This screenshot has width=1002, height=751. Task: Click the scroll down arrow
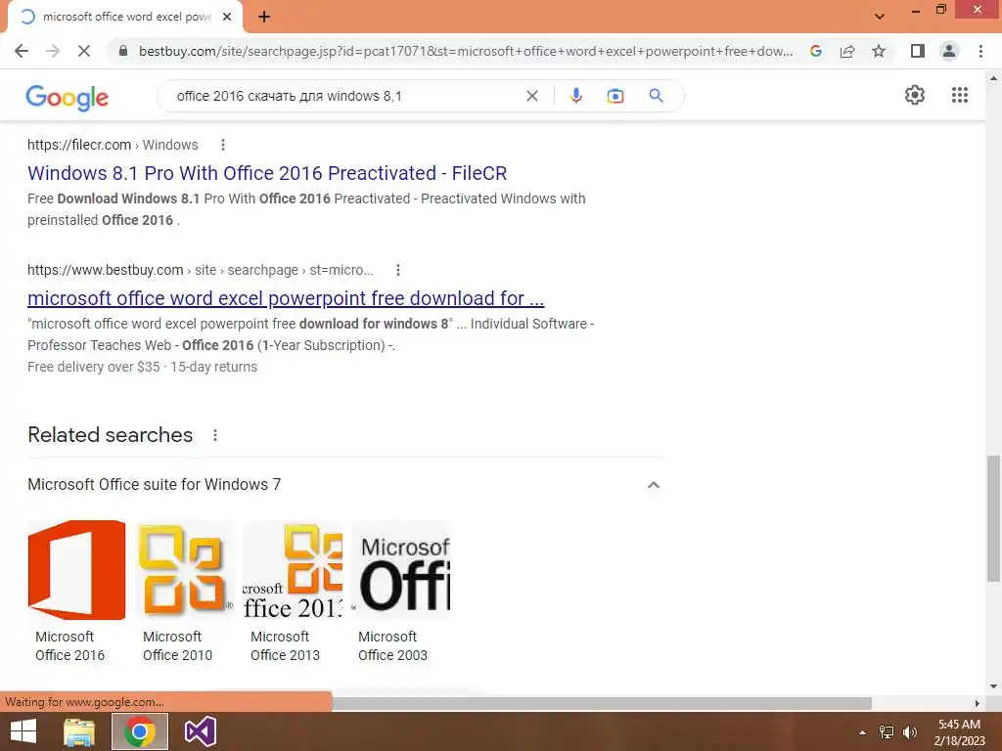click(x=993, y=686)
